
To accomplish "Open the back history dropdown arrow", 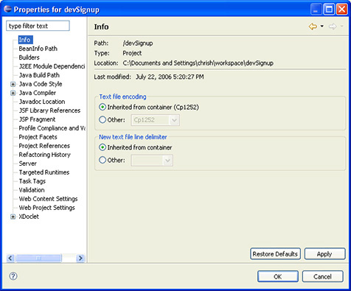I will click(x=322, y=27).
